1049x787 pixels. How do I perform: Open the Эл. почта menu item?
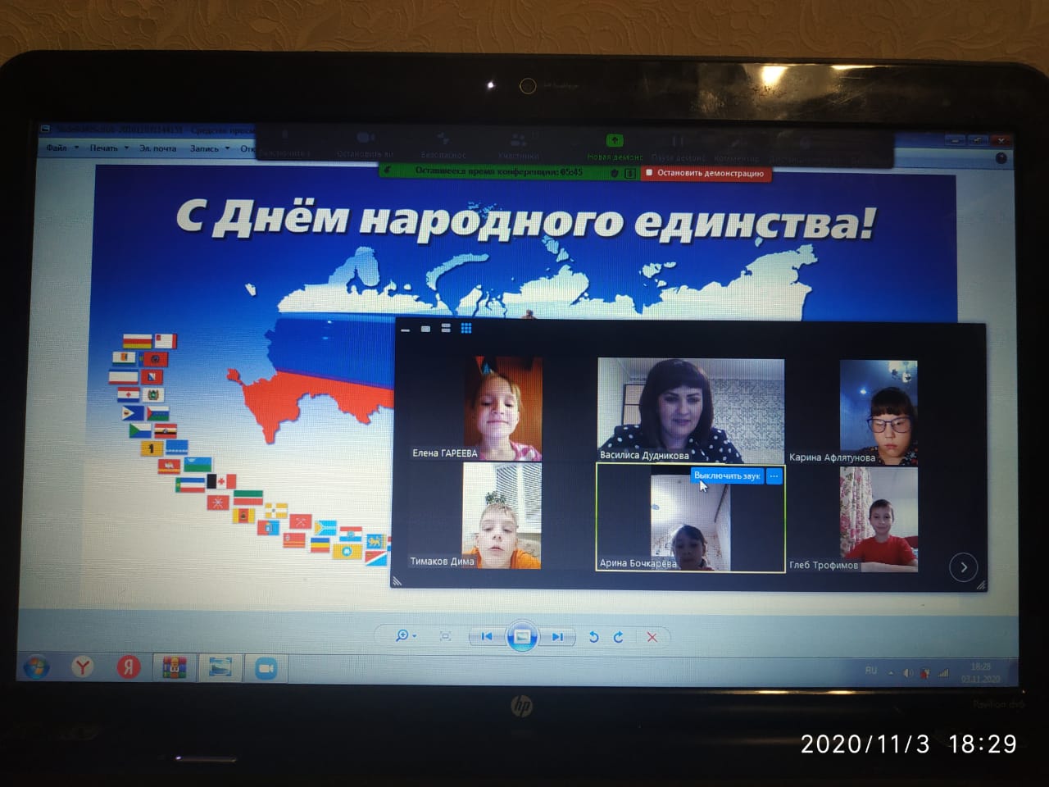coord(157,148)
